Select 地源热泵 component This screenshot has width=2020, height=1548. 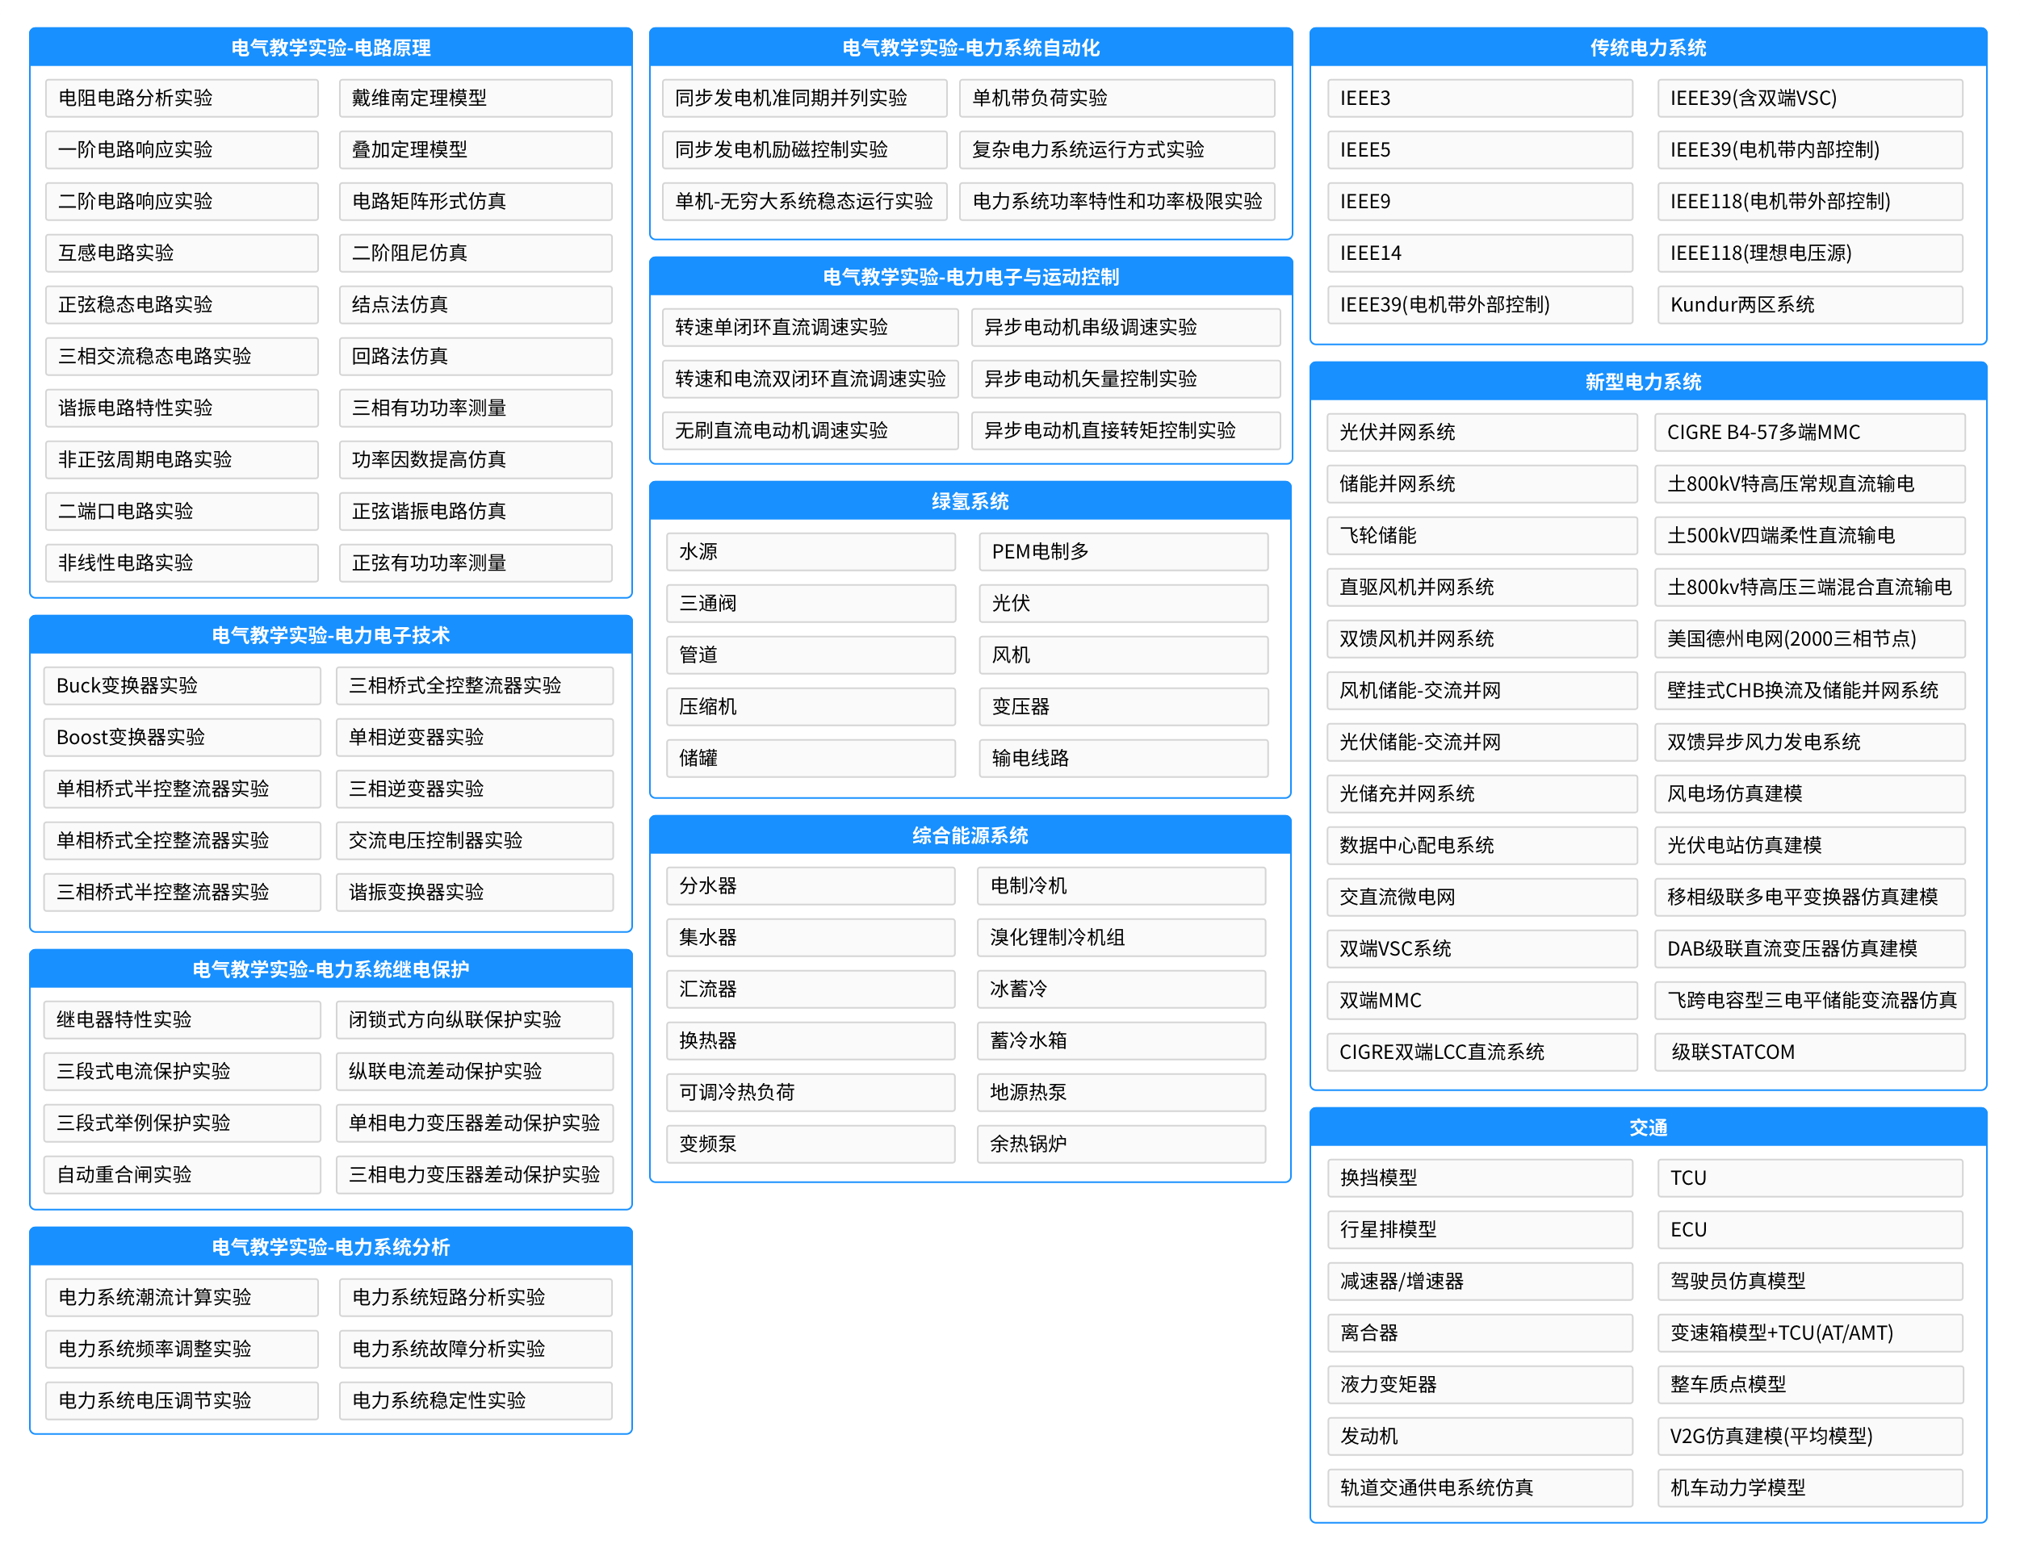coord(1121,1092)
